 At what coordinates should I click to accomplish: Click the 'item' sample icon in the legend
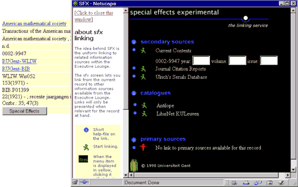point(83,159)
